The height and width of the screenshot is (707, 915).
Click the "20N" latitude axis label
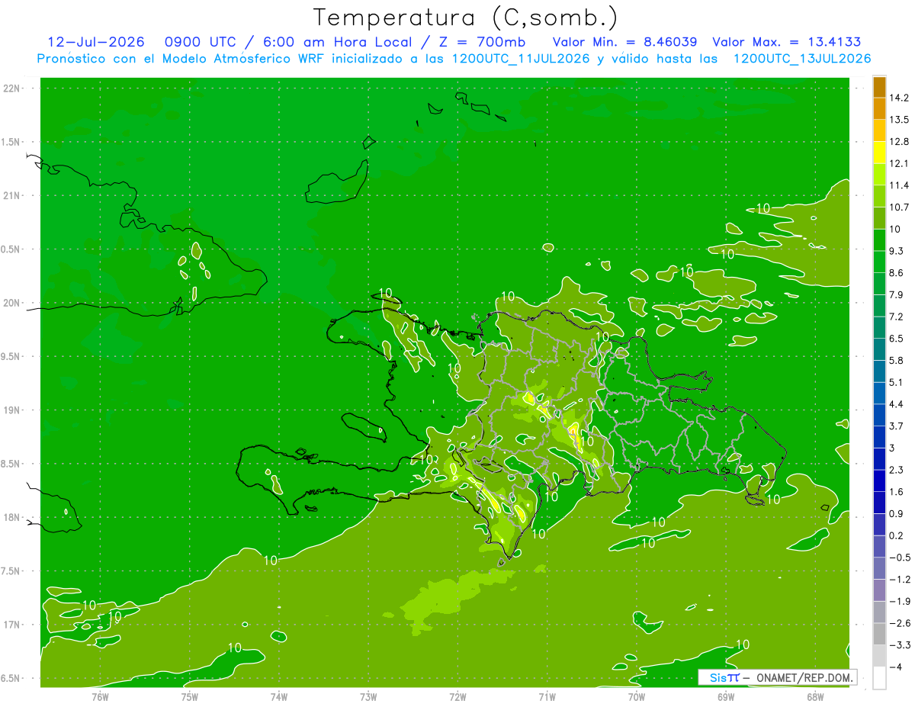(x=11, y=304)
